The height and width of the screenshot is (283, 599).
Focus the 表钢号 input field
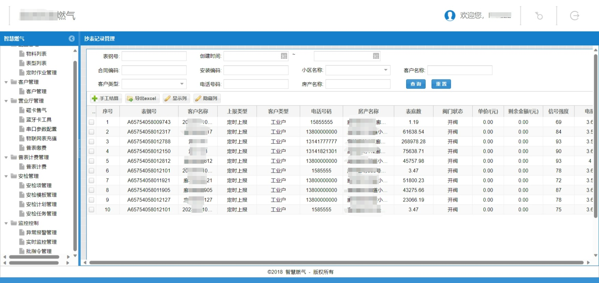coord(154,56)
